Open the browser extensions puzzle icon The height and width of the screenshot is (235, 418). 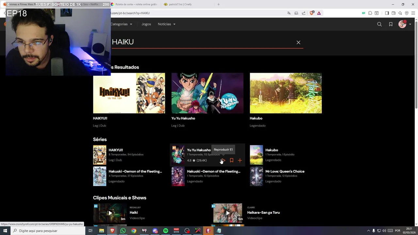[x=370, y=13]
